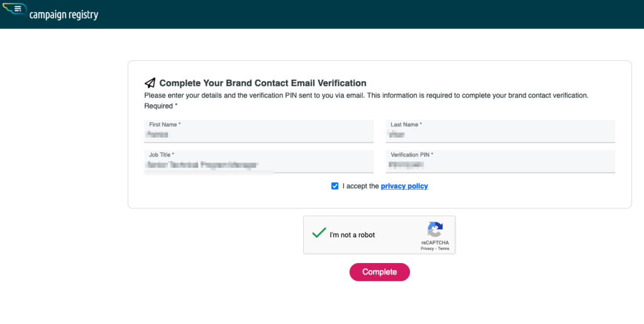Click the "campaign registry" header text
Image resolution: width=644 pixels, height=324 pixels.
(64, 14)
